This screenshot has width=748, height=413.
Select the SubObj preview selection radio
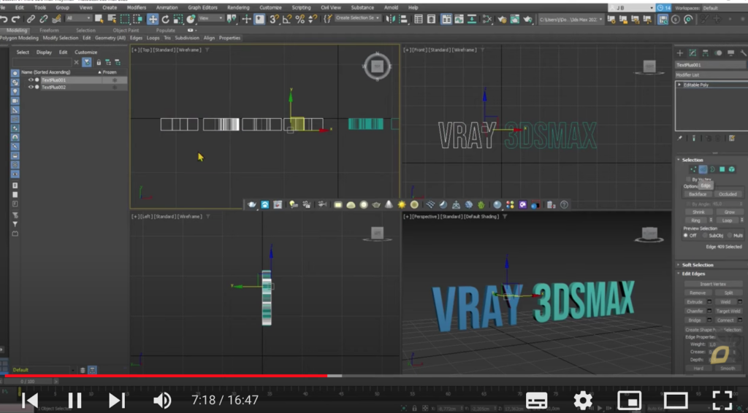pos(705,235)
